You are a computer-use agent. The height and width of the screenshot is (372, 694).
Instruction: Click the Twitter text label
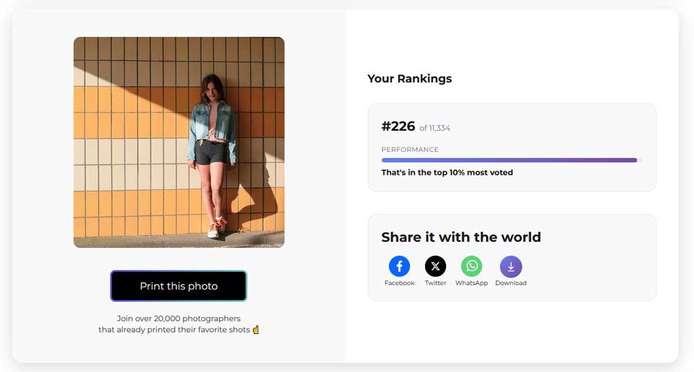point(436,283)
